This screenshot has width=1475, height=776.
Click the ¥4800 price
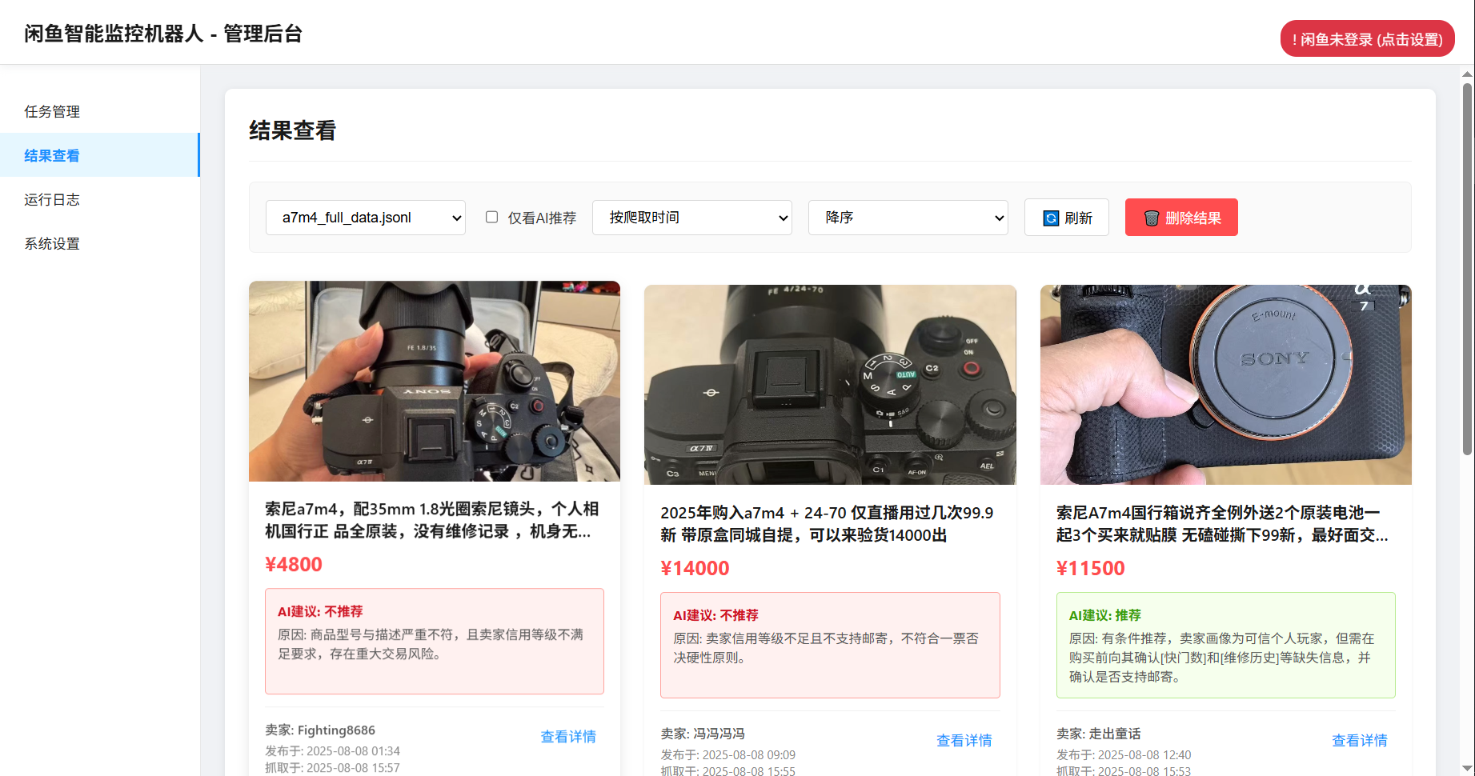(x=294, y=565)
